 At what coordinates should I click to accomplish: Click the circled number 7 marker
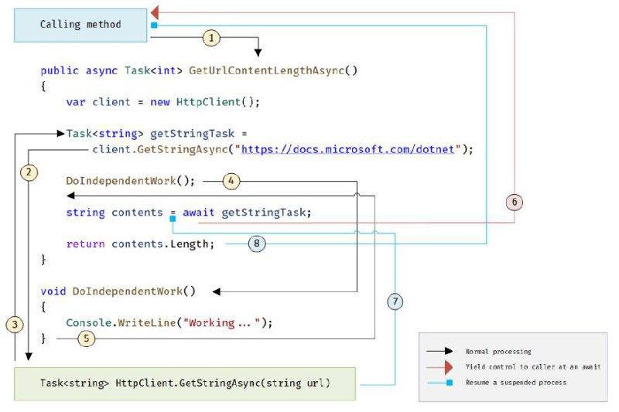395,301
